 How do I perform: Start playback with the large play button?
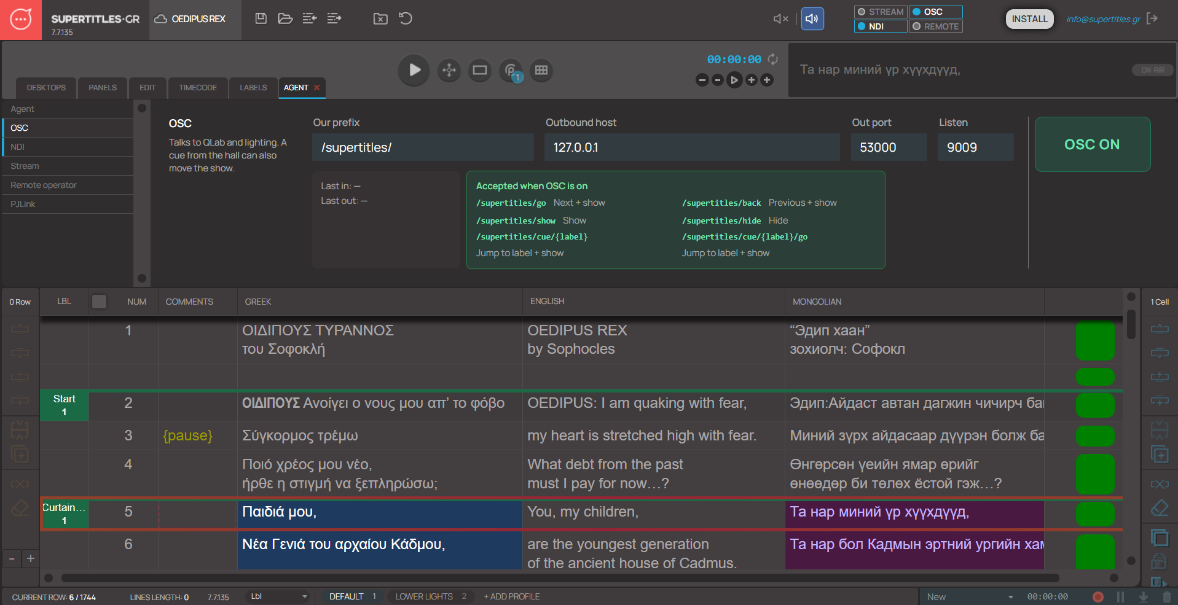coord(414,70)
